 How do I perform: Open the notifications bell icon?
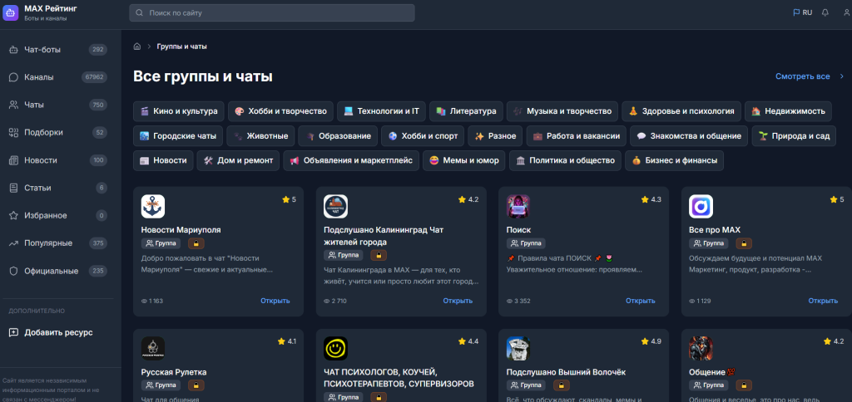[825, 12]
